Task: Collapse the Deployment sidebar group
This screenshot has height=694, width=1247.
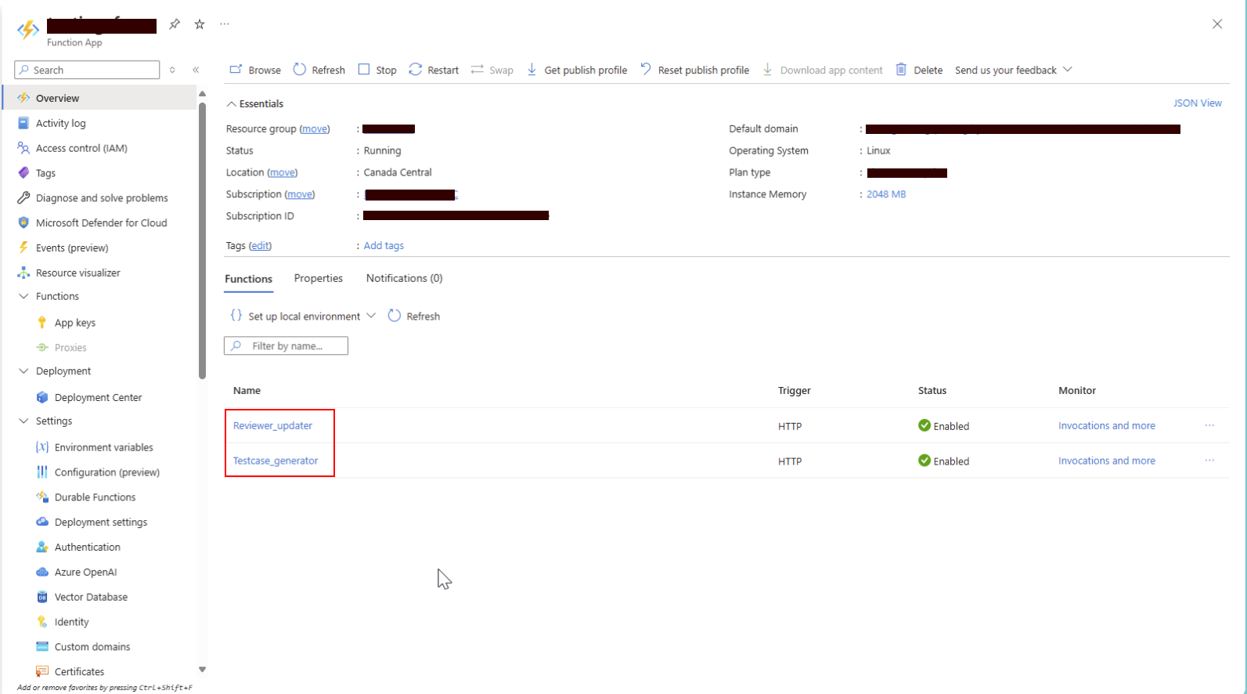Action: point(23,370)
